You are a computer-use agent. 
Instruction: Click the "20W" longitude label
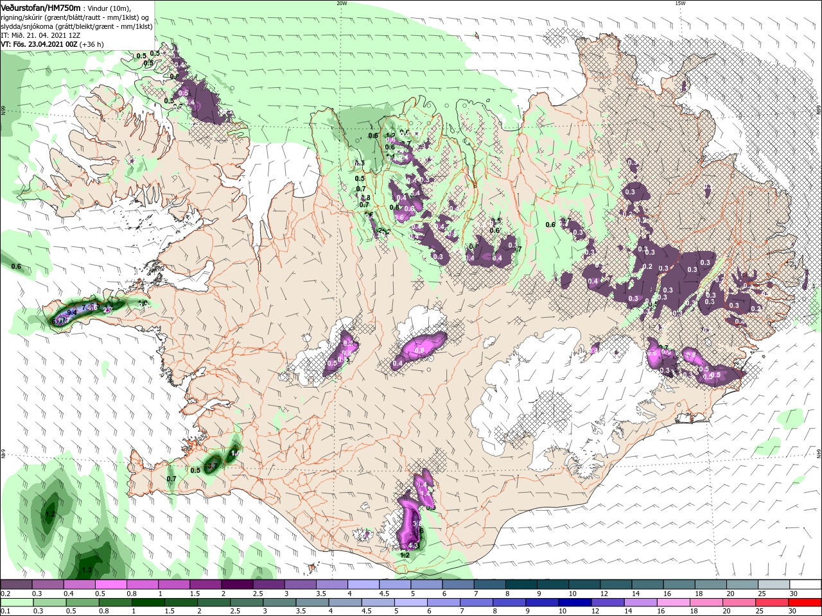click(342, 3)
